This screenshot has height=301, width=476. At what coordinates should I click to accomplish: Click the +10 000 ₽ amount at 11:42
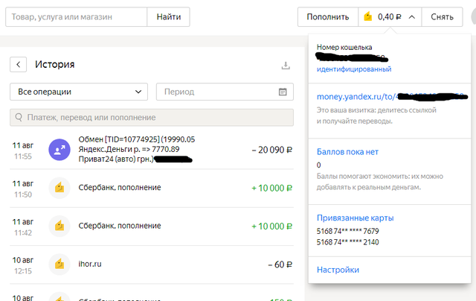point(272,226)
